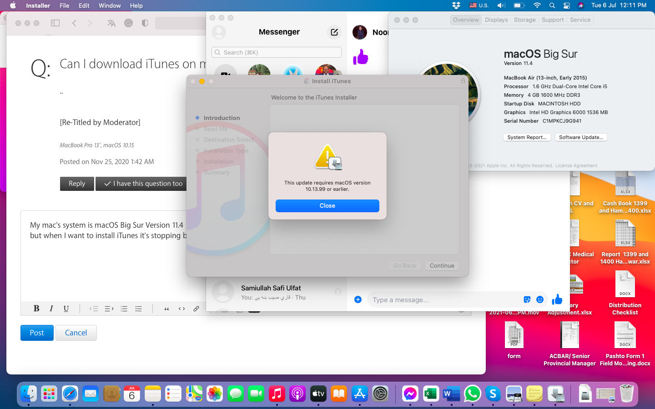Image resolution: width=655 pixels, height=409 pixels.
Task: Open Launchpad from the Dock
Action: [x=49, y=394]
